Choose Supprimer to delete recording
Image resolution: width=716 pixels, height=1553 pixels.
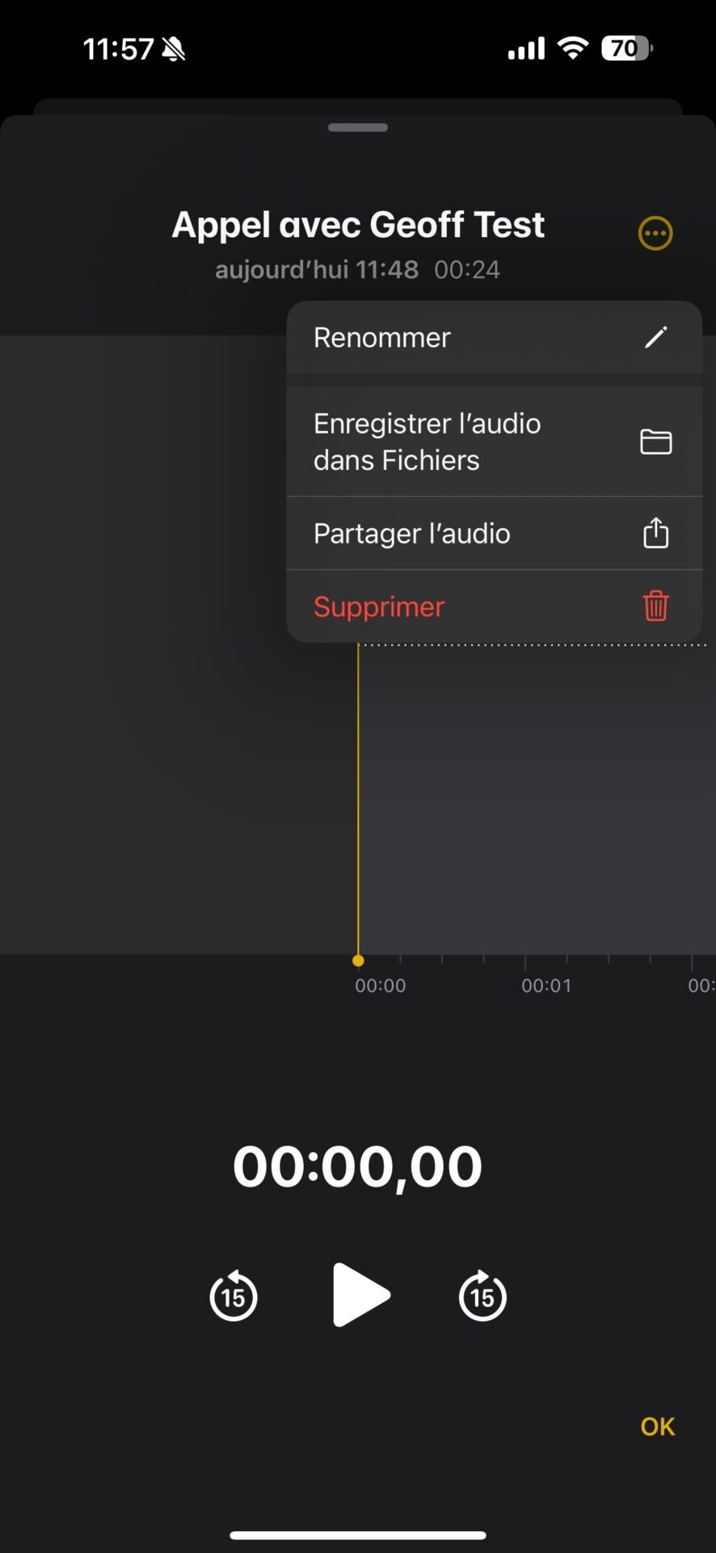494,607
